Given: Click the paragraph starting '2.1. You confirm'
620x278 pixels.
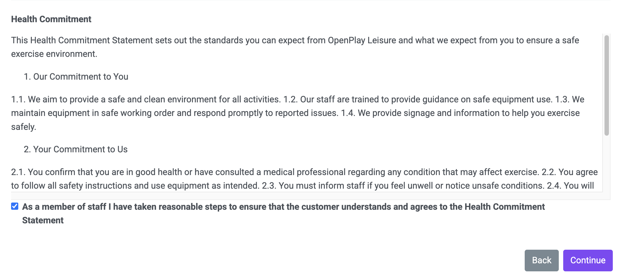Looking at the screenshot, I should point(304,179).
